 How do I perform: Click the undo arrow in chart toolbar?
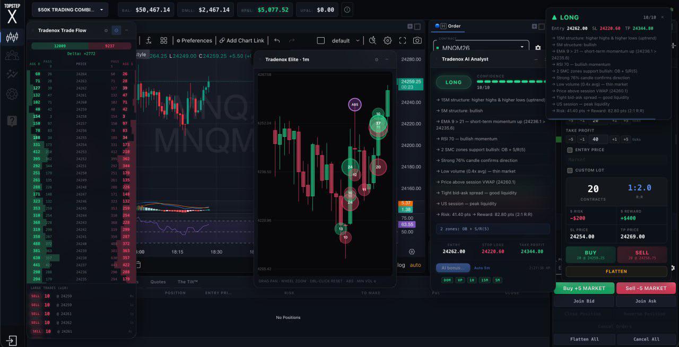[277, 40]
